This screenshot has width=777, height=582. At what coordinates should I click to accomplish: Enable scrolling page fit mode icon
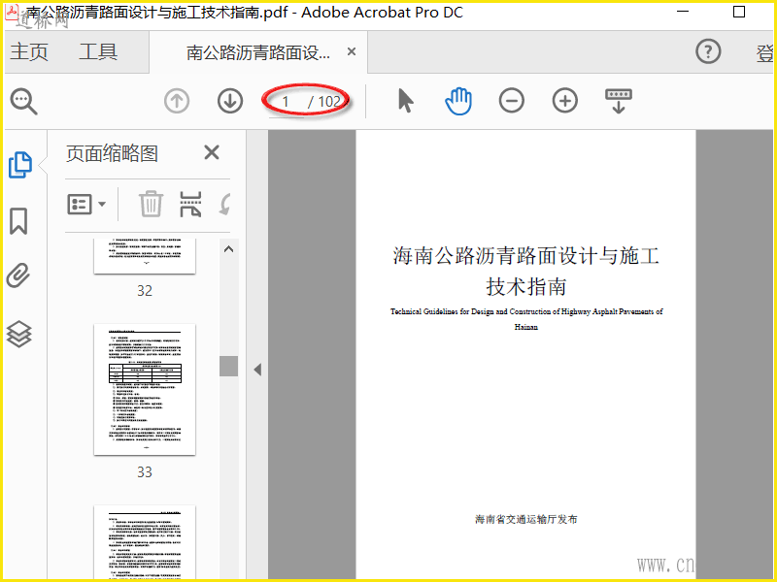(x=619, y=101)
